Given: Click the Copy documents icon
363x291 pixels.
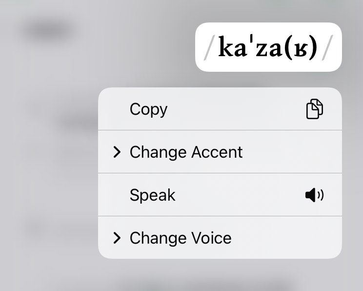Looking at the screenshot, I should tap(315, 109).
